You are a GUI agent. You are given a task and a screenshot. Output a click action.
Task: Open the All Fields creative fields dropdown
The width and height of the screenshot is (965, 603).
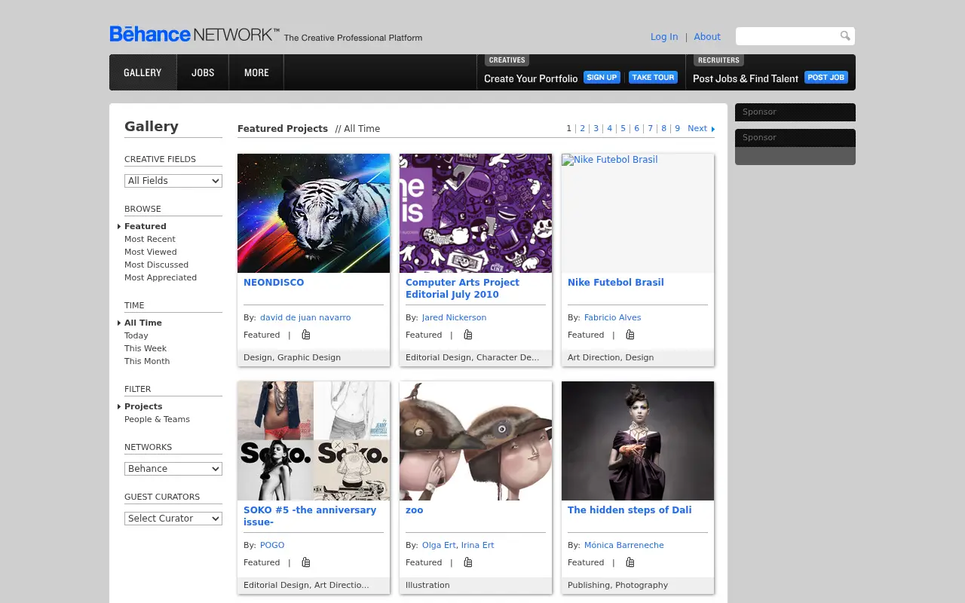173,181
